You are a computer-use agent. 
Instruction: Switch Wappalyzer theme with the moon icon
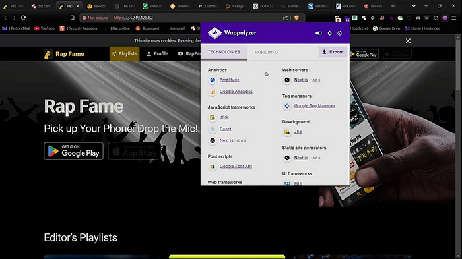click(340, 33)
